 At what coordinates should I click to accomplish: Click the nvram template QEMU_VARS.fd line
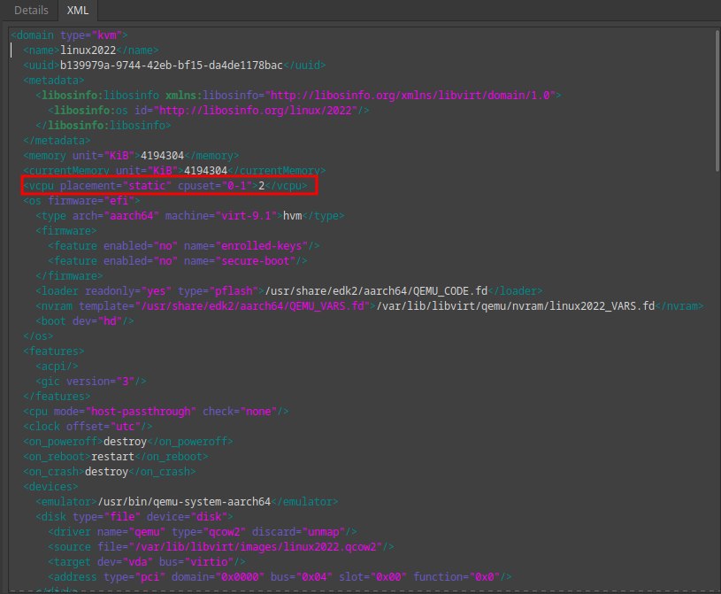[370, 306]
